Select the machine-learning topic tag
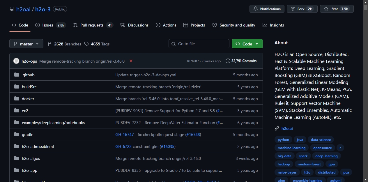This screenshot has width=368, height=182. pos(291,148)
